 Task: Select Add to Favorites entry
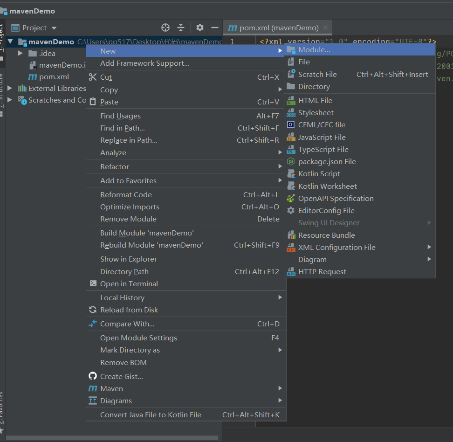(x=185, y=181)
